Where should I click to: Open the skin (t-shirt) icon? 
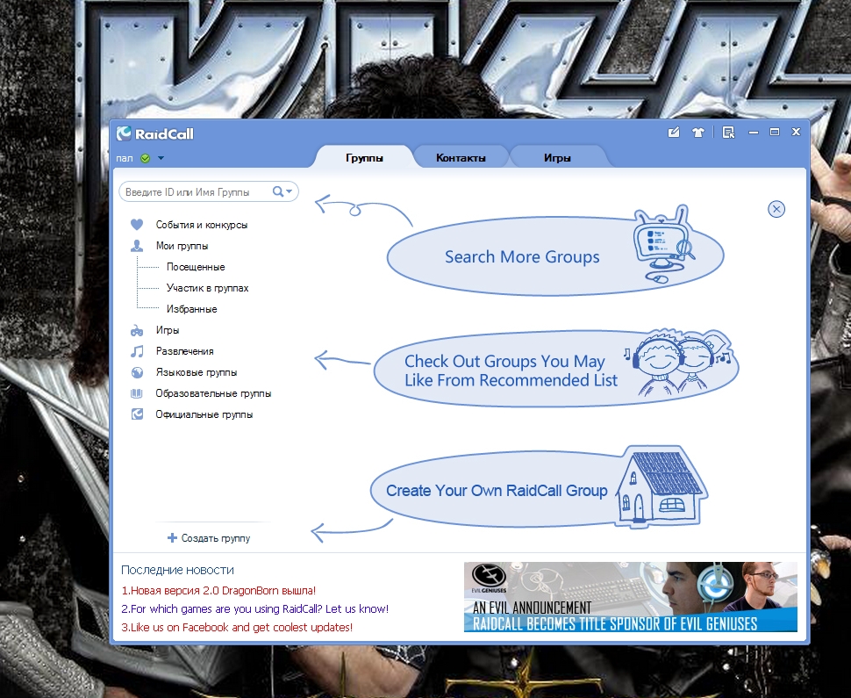[698, 132]
